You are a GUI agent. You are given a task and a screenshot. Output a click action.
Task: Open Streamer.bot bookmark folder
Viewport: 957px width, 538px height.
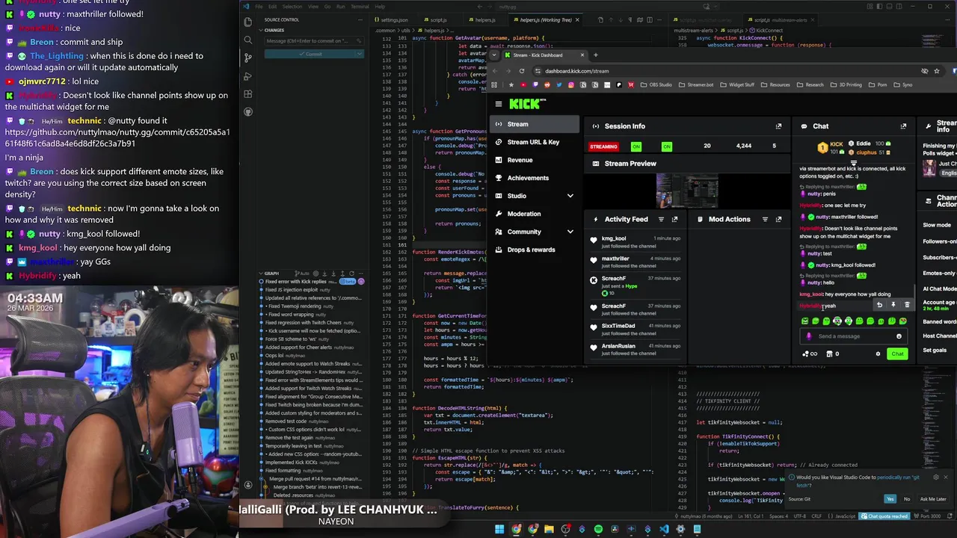coord(696,85)
